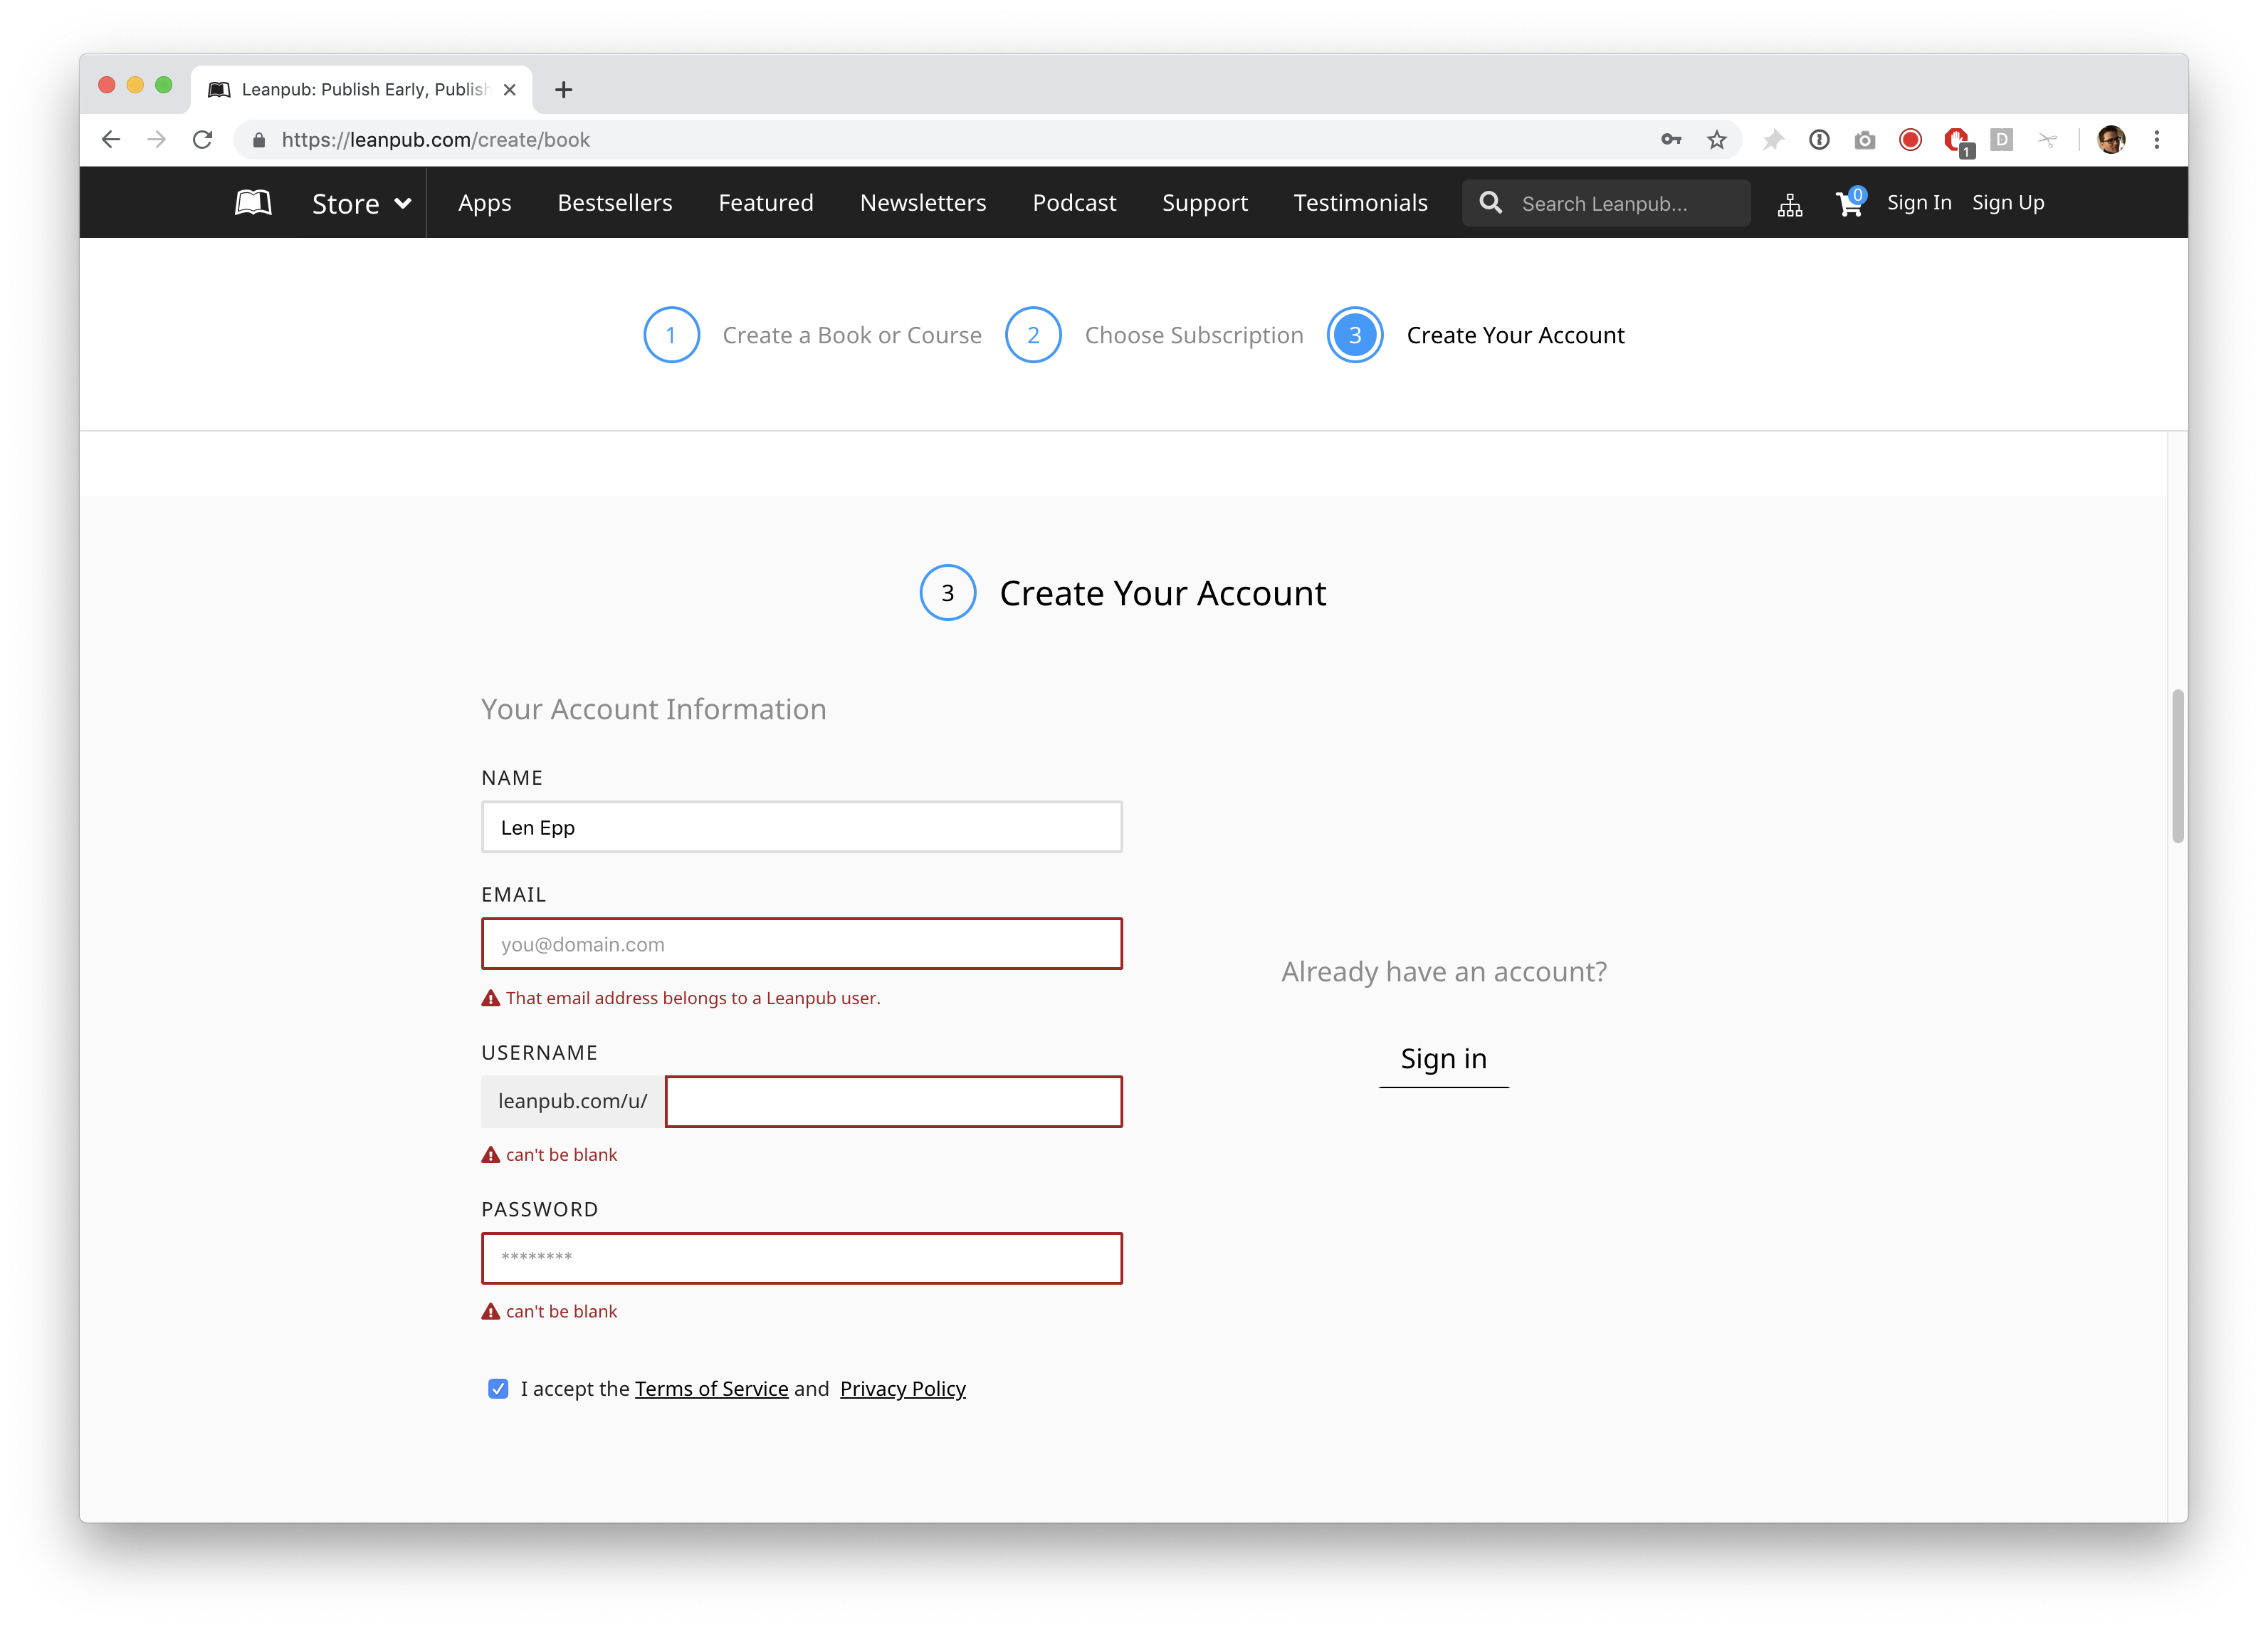Reload the page
The image size is (2268, 1628).
202,139
